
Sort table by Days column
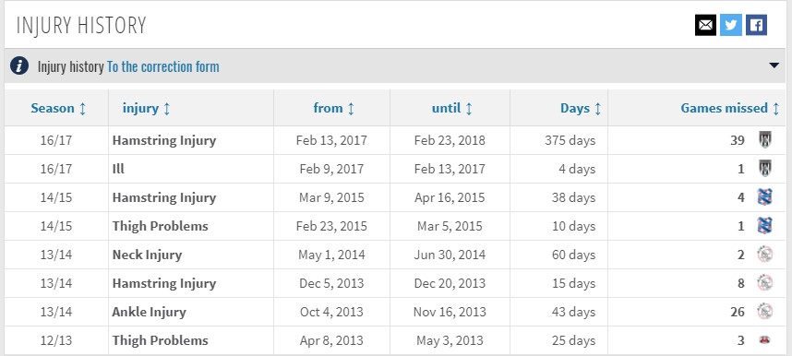(x=581, y=108)
